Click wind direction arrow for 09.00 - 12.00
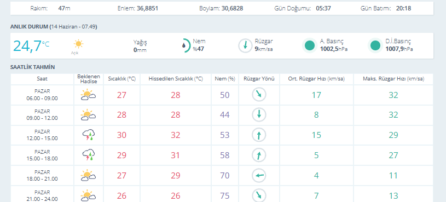Screen dimensions: 446x202 (x=259, y=114)
